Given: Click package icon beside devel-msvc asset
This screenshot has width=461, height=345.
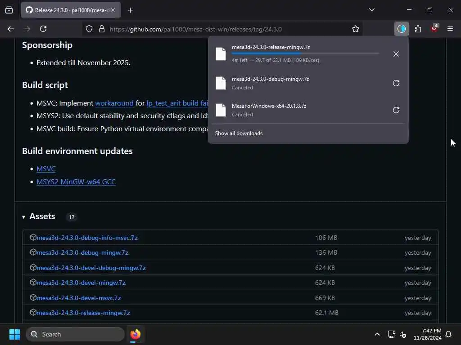Looking at the screenshot, I should [x=33, y=297].
